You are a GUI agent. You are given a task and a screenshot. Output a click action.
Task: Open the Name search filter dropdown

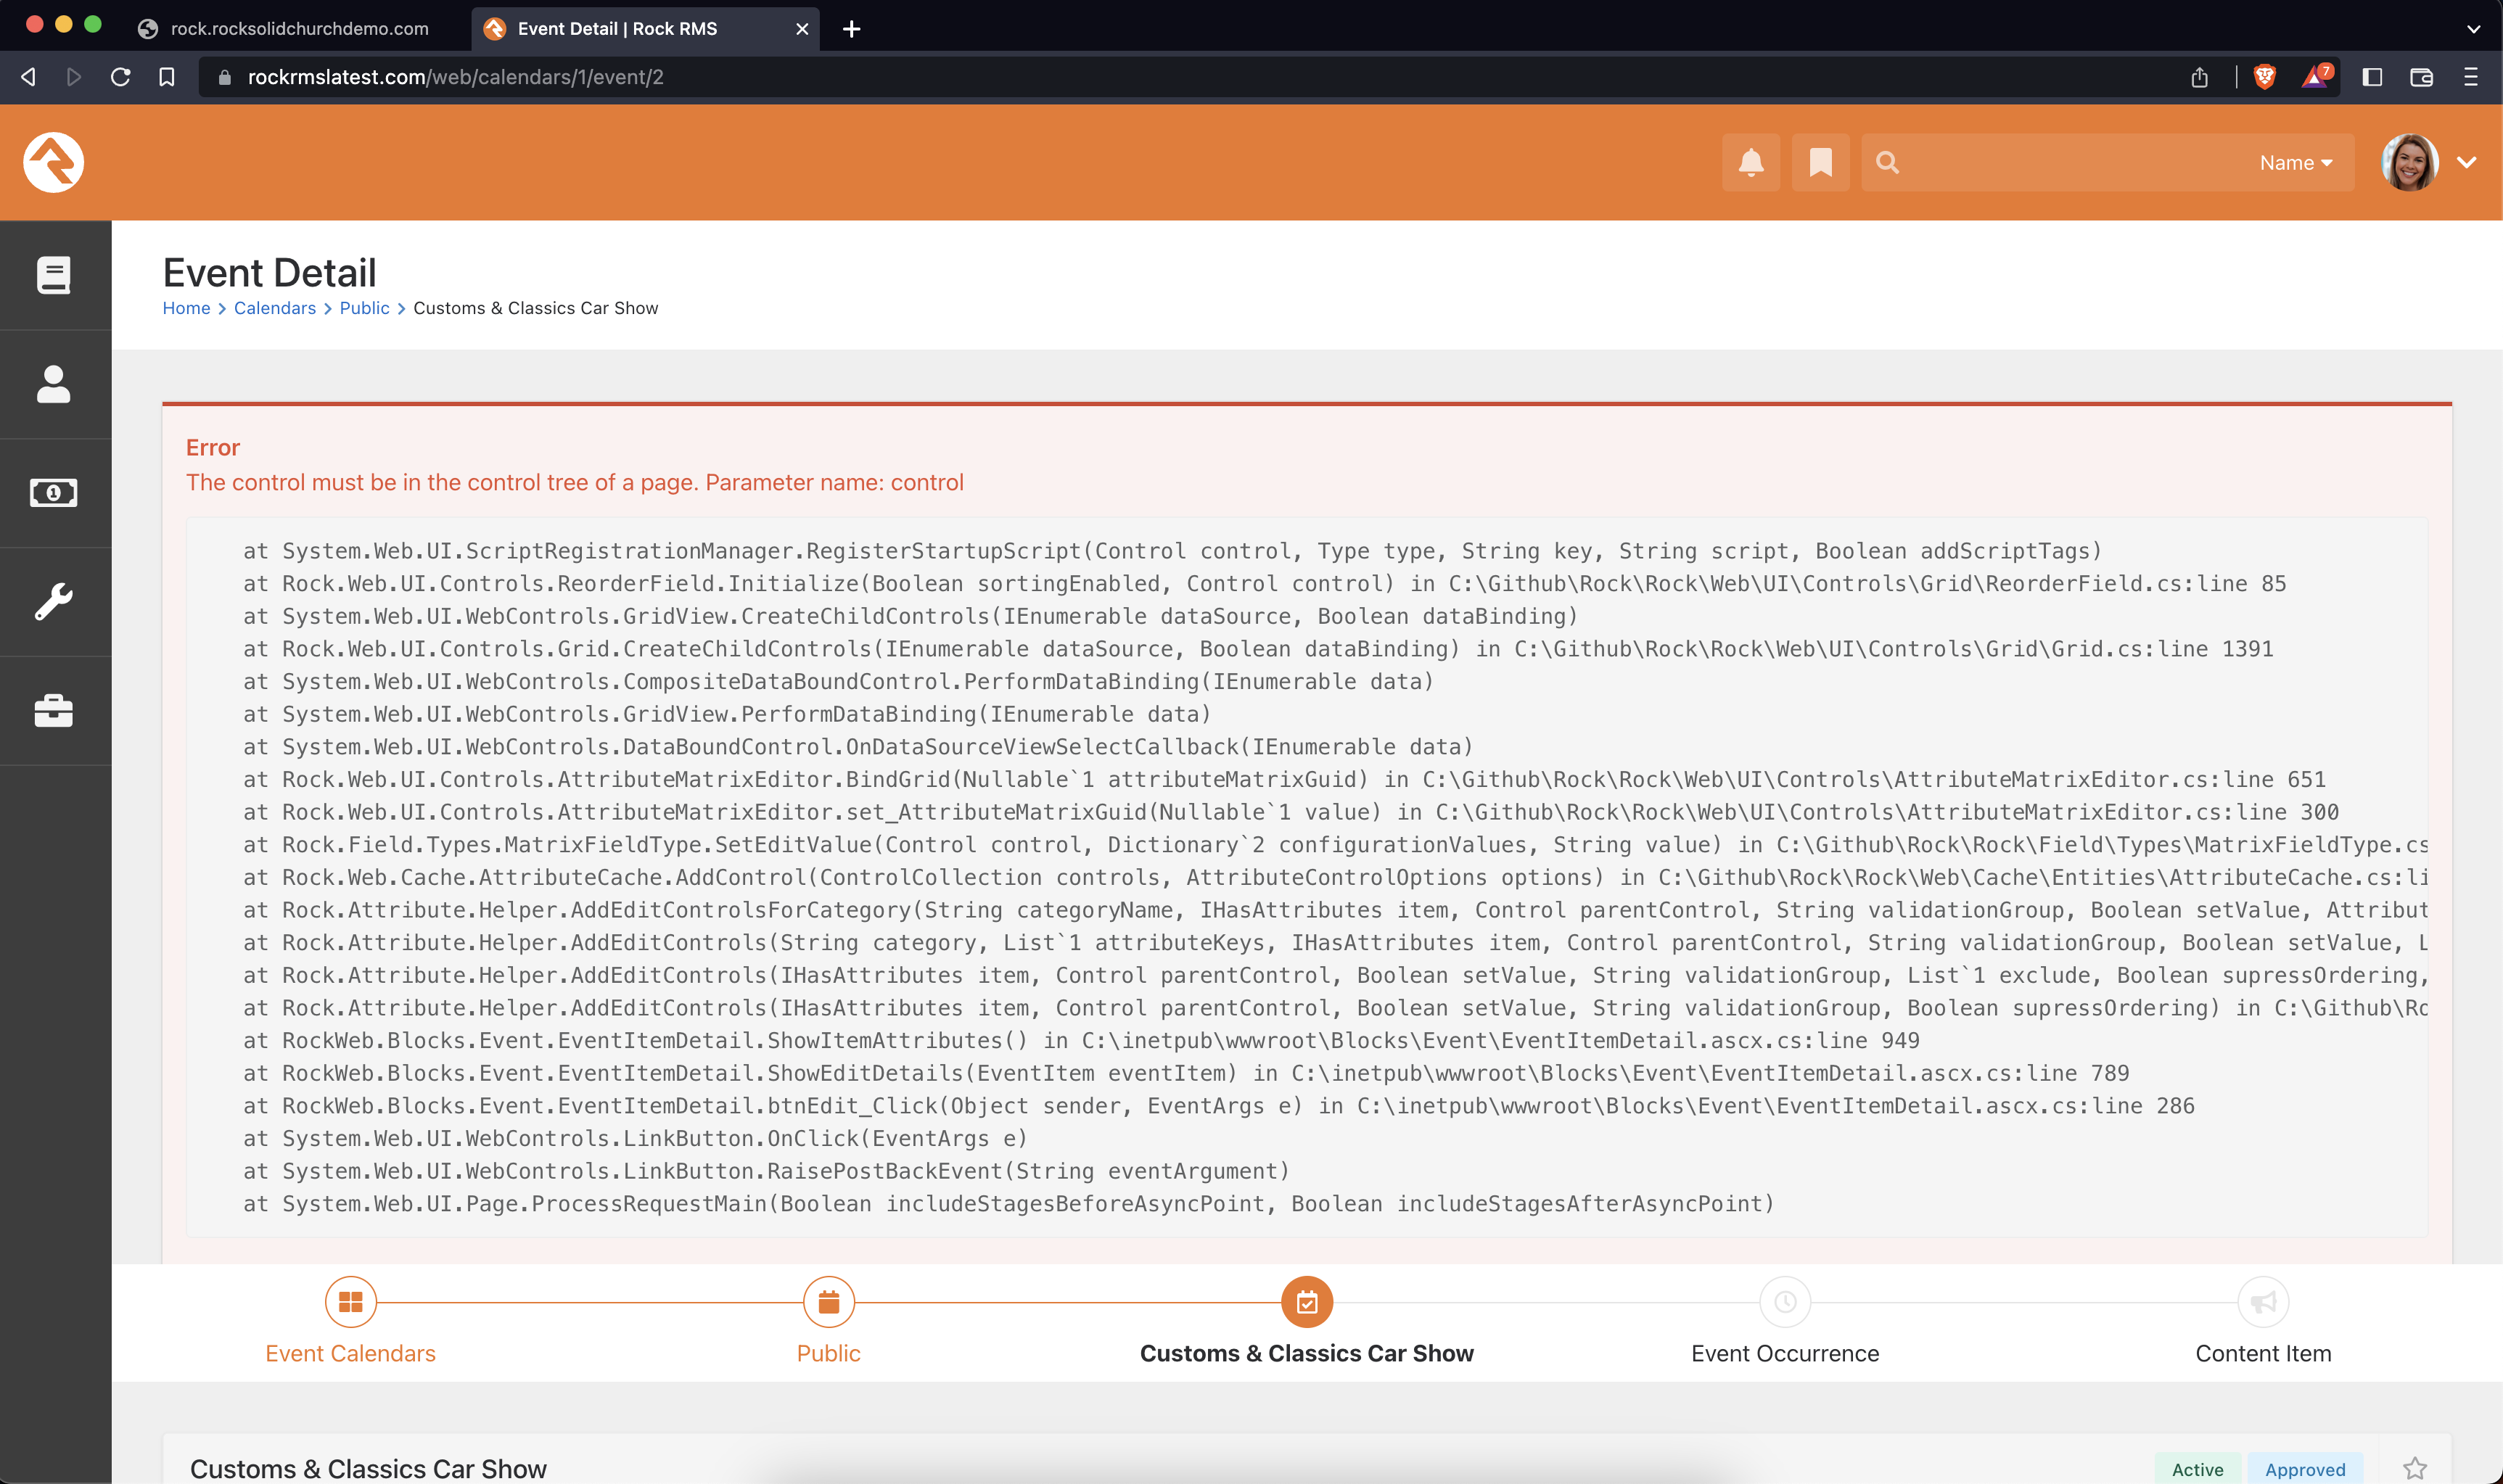coord(2295,162)
